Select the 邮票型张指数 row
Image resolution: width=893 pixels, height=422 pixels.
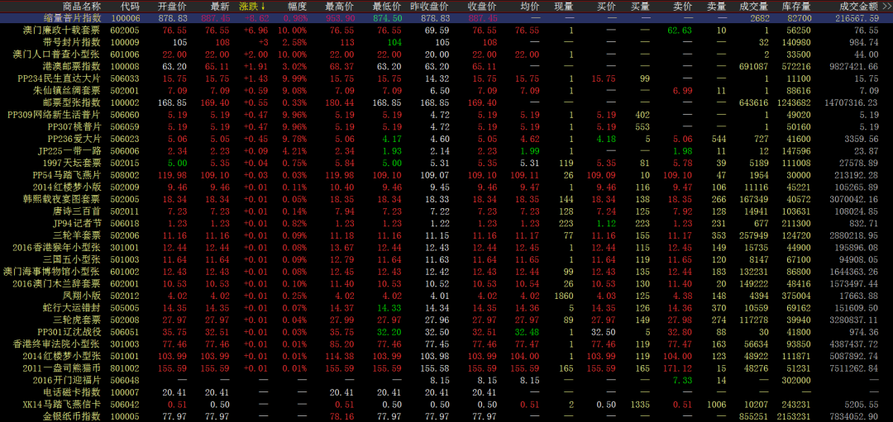[446, 102]
